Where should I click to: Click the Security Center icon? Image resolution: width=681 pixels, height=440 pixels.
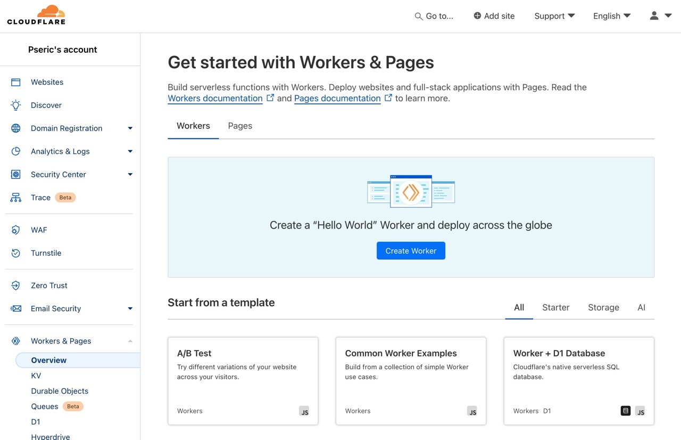pyautogui.click(x=16, y=174)
